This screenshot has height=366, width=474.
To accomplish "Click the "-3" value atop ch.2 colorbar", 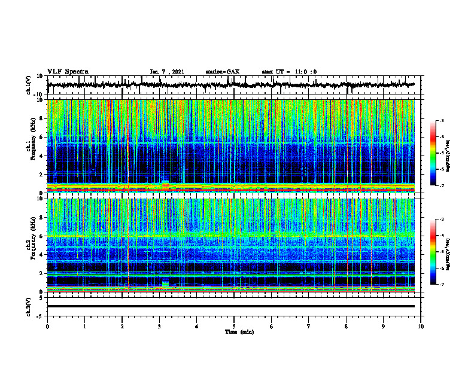I will point(442,219).
